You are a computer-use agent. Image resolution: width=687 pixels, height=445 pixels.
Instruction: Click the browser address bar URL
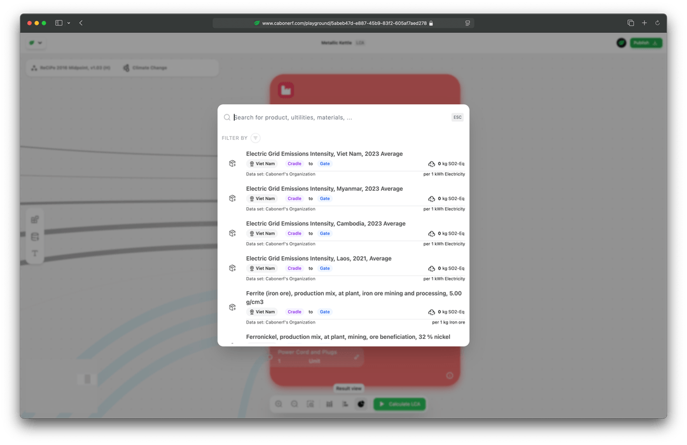(x=343, y=24)
